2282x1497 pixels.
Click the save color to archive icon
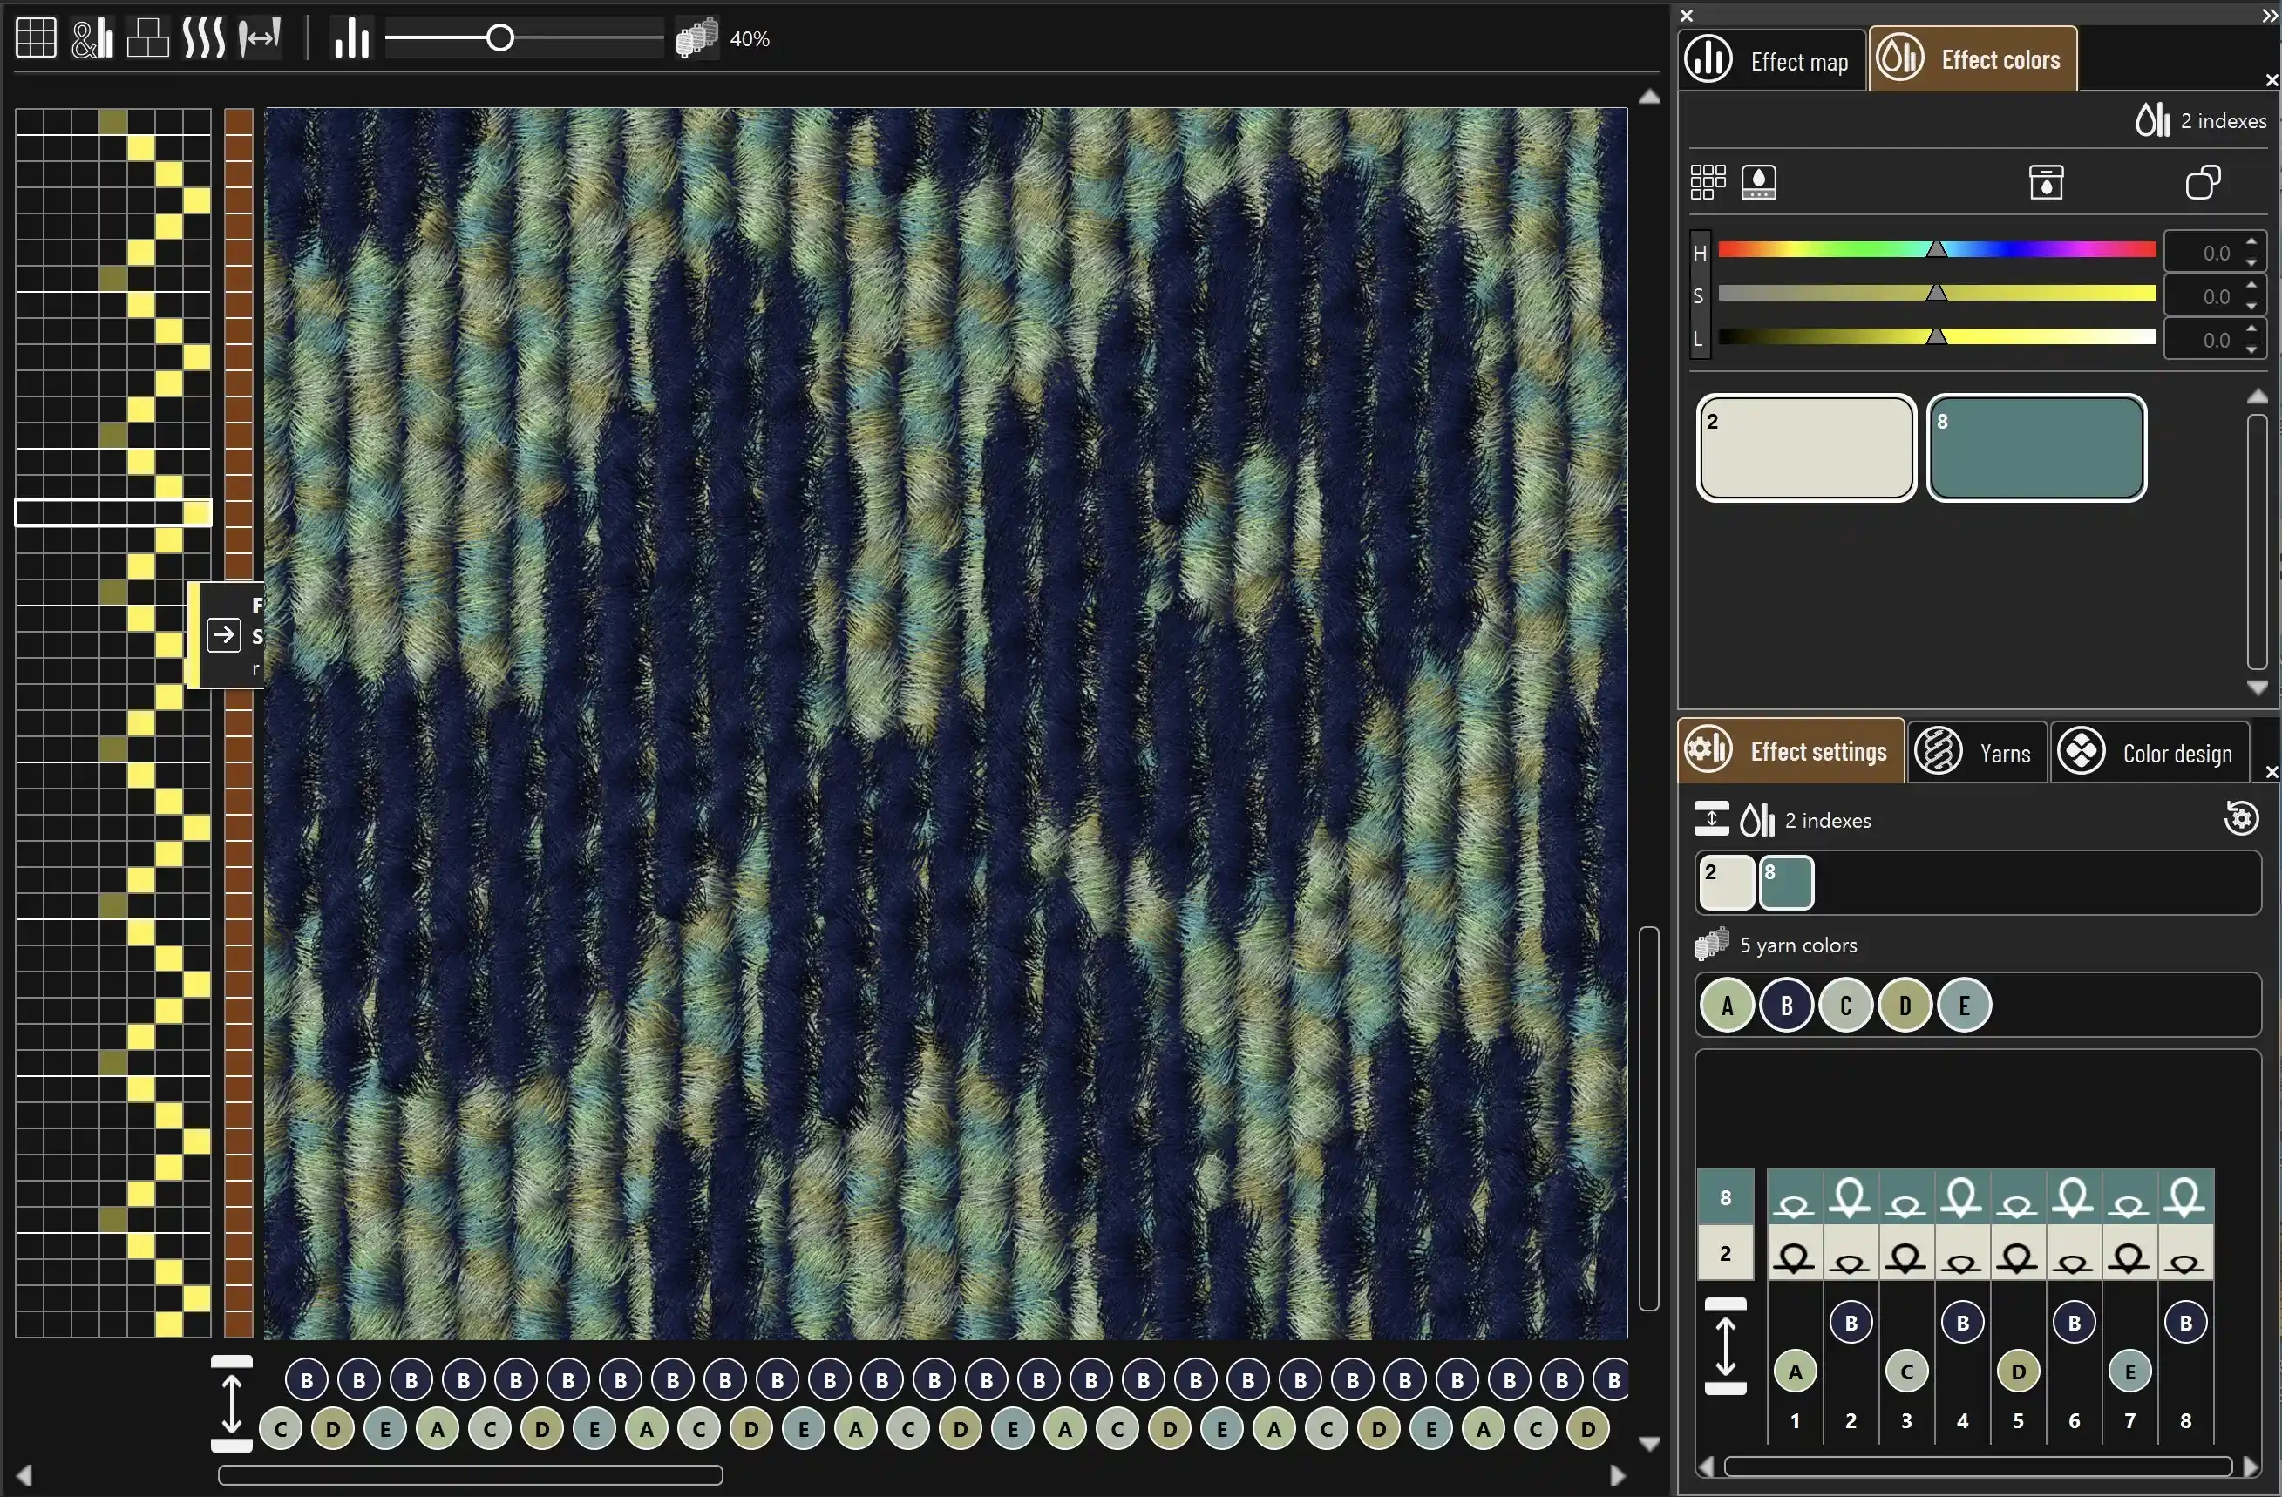point(2046,182)
